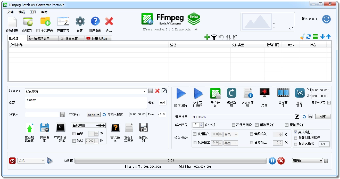Click the 浏览 browse button
The height and width of the screenshot is (179, 340).
coord(322,117)
